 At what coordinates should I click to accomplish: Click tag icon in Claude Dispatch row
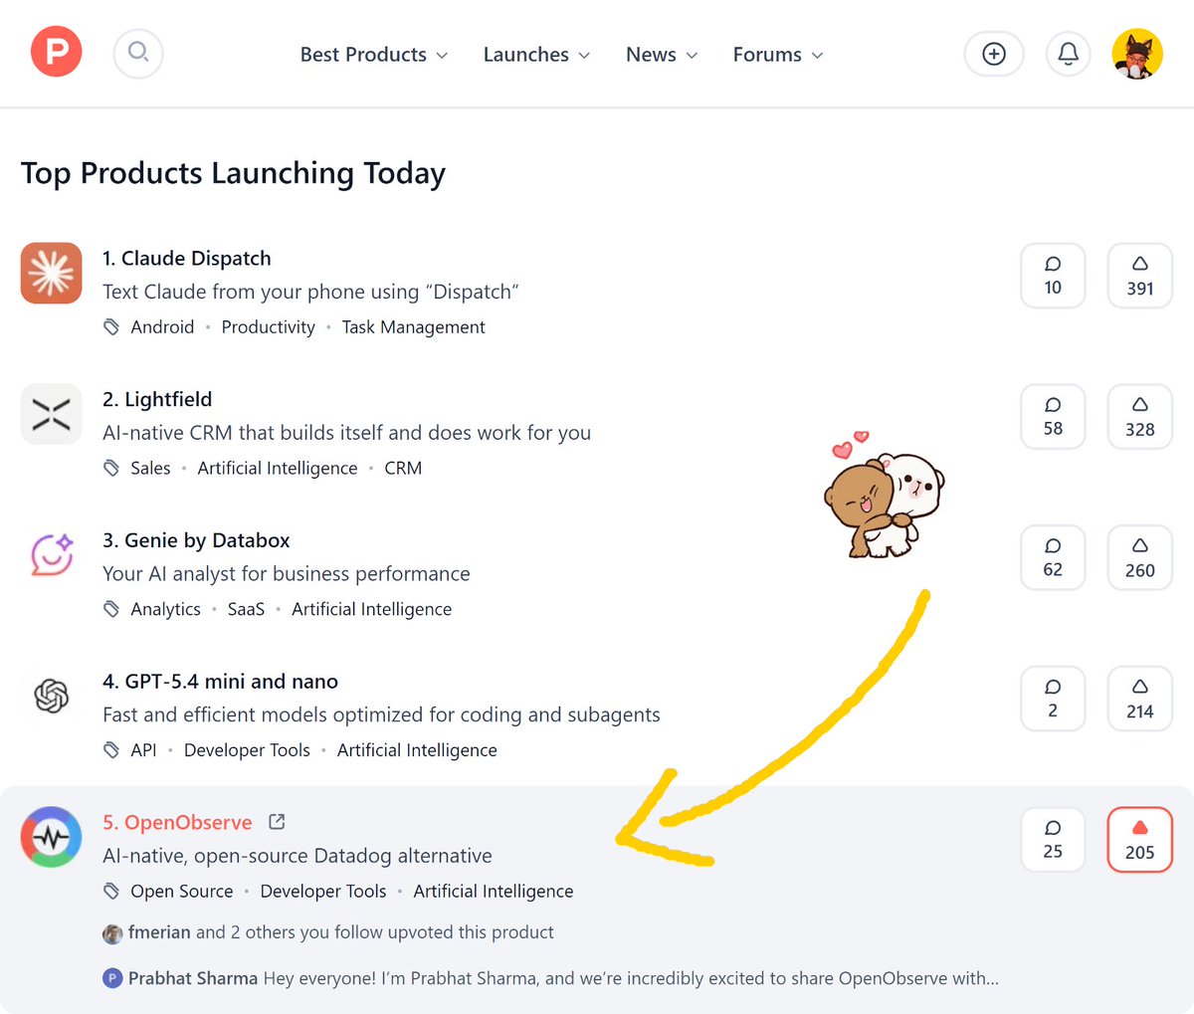111,327
